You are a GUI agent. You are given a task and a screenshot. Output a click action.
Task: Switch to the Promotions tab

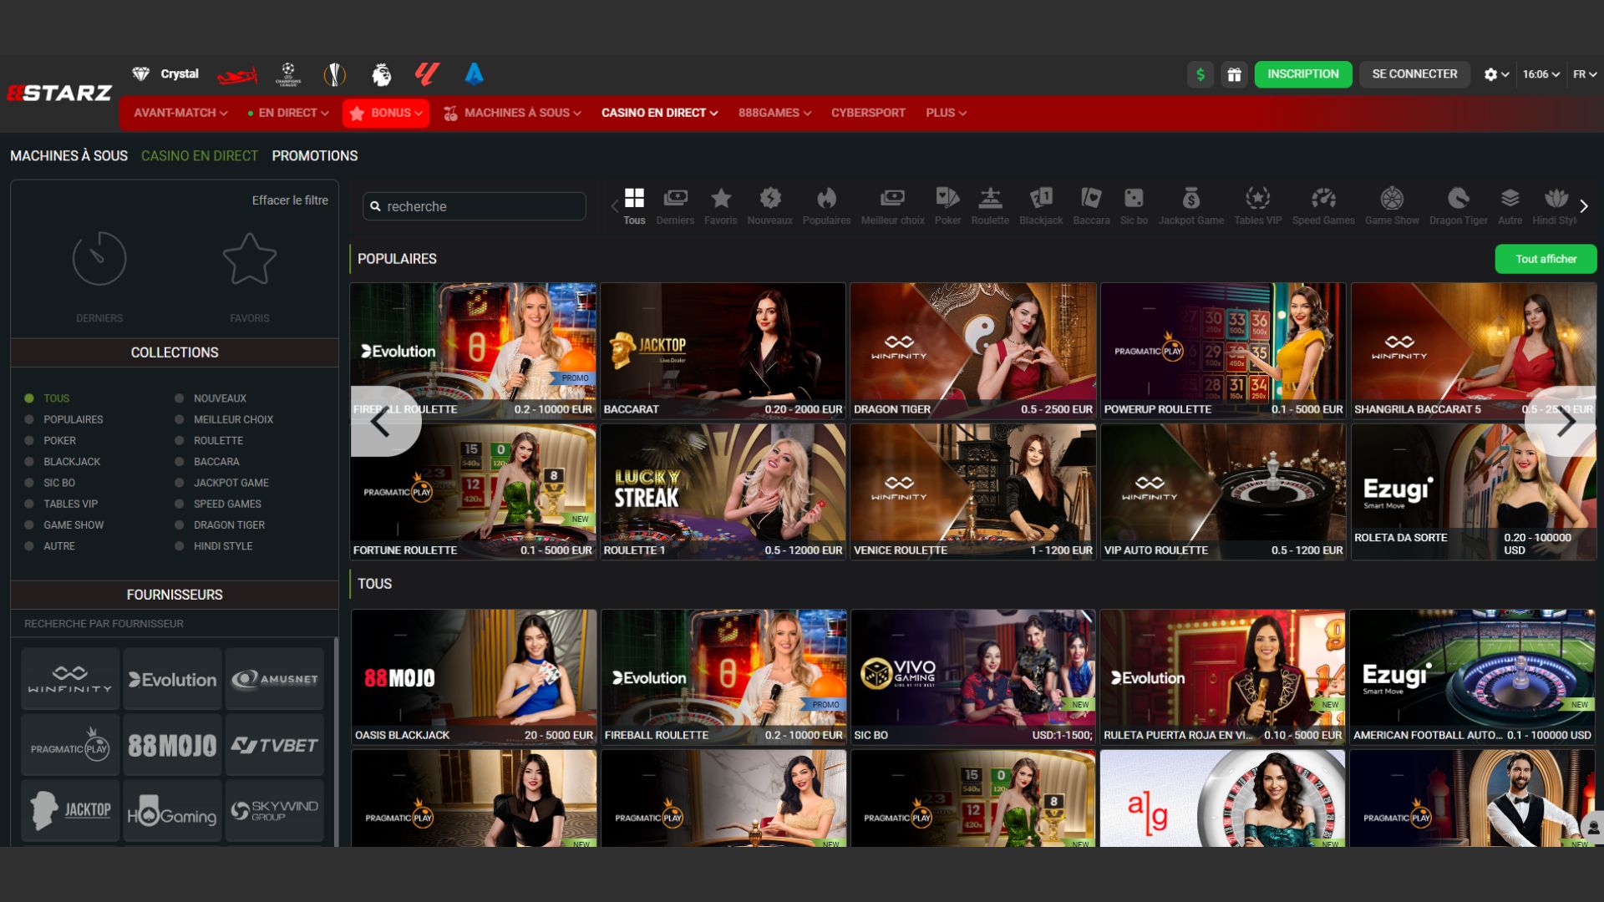coord(314,156)
